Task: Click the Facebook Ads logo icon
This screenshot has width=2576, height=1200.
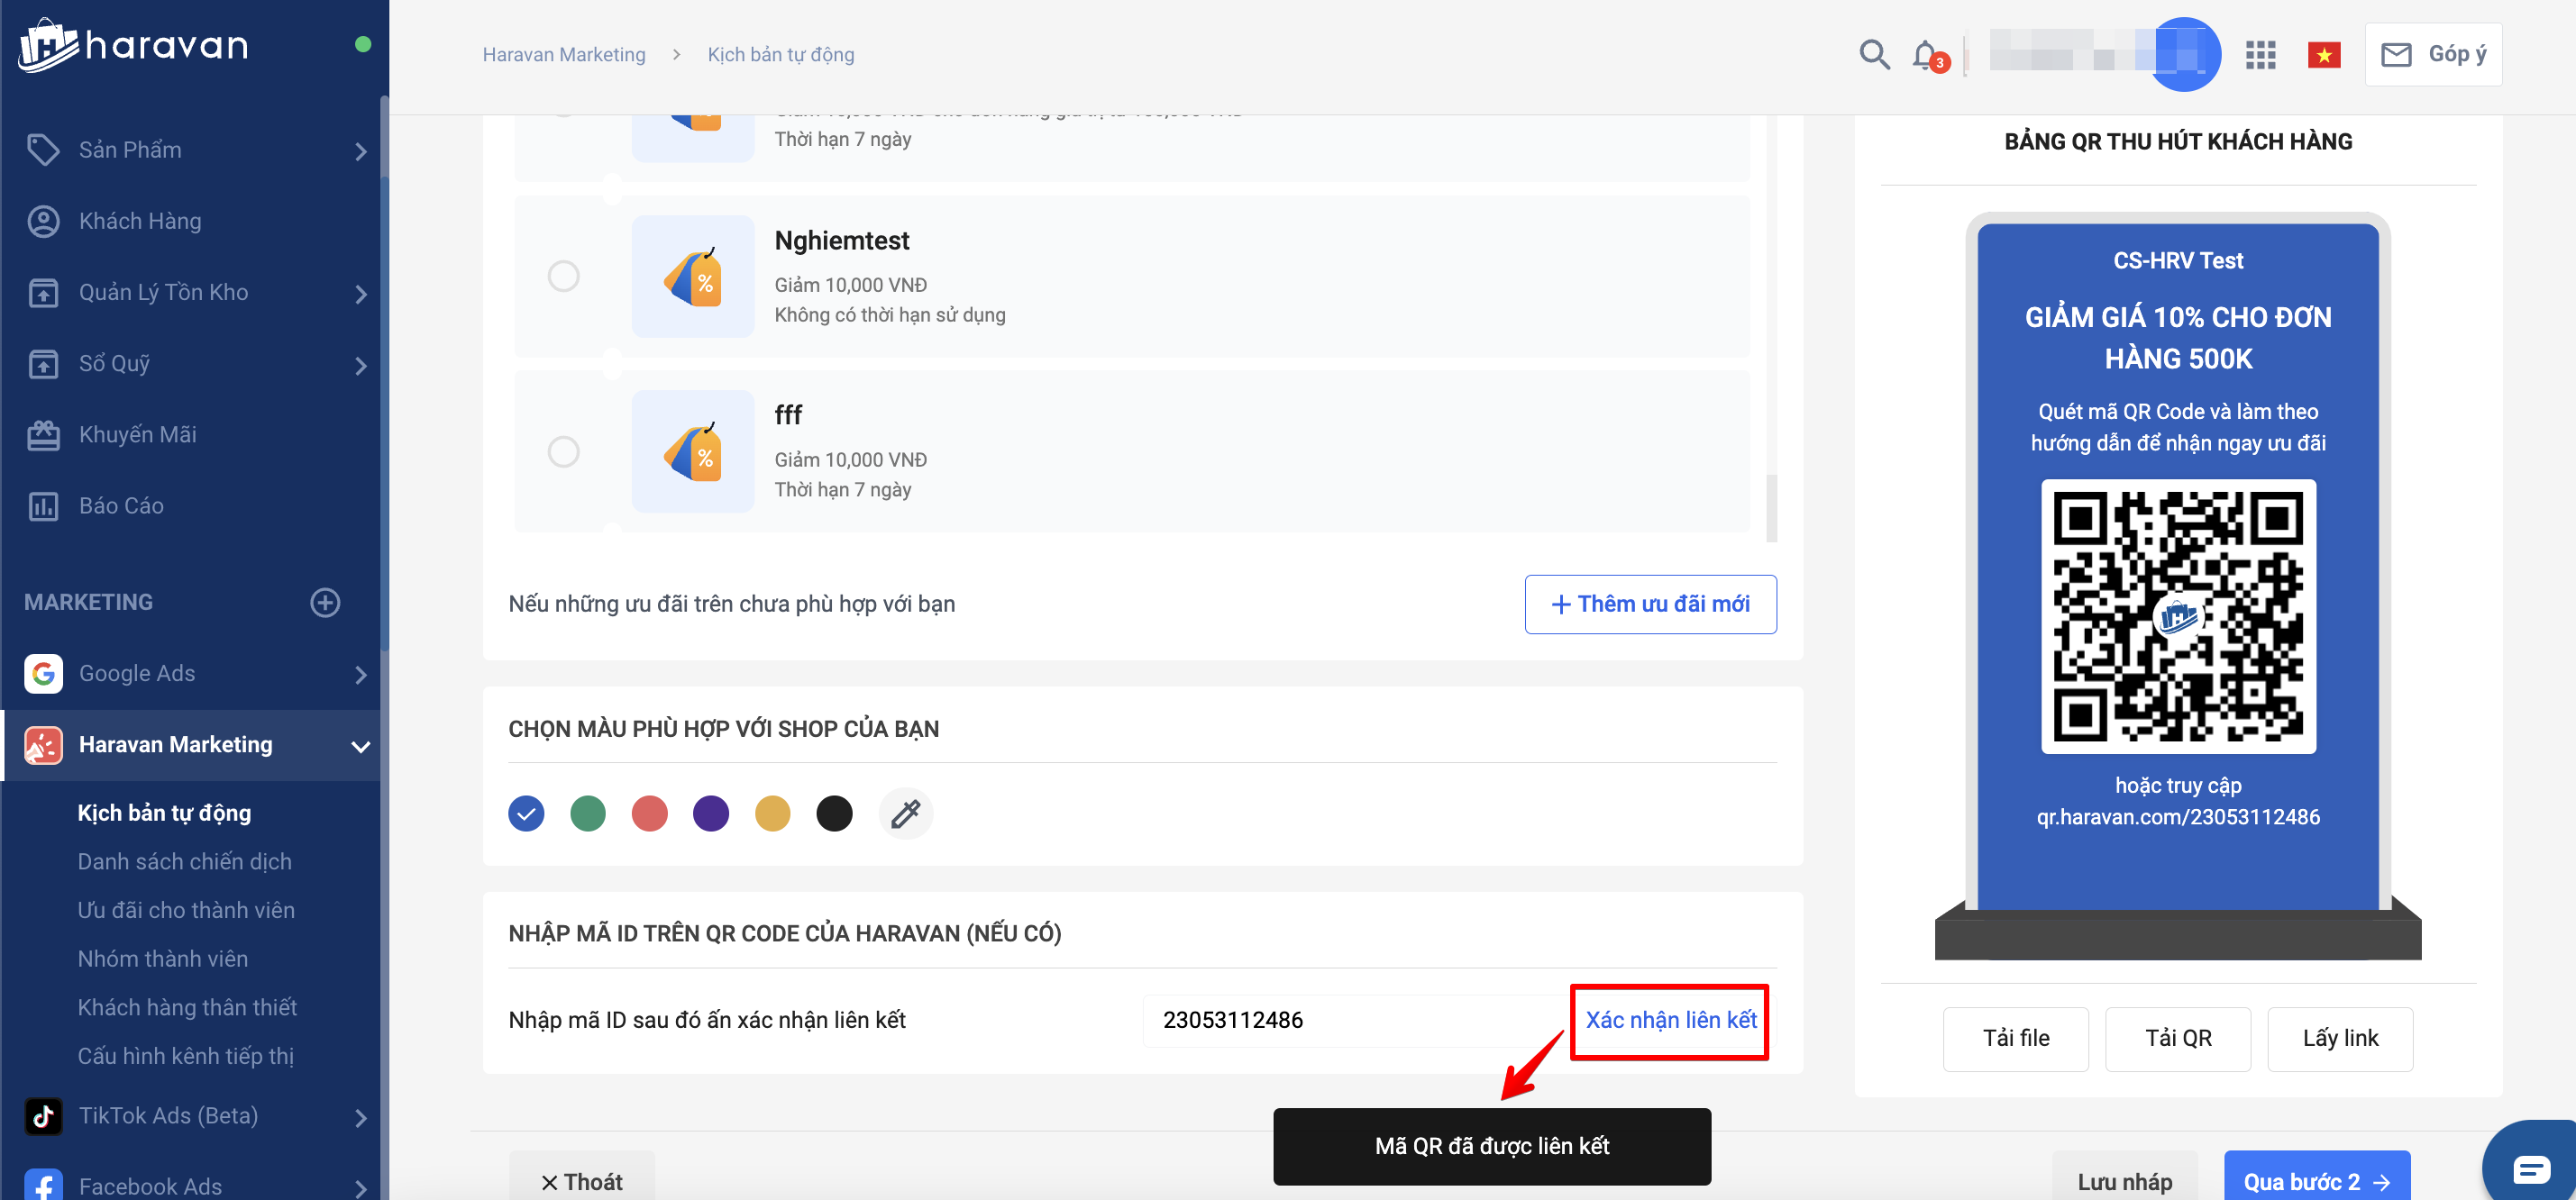Action: [x=43, y=1185]
